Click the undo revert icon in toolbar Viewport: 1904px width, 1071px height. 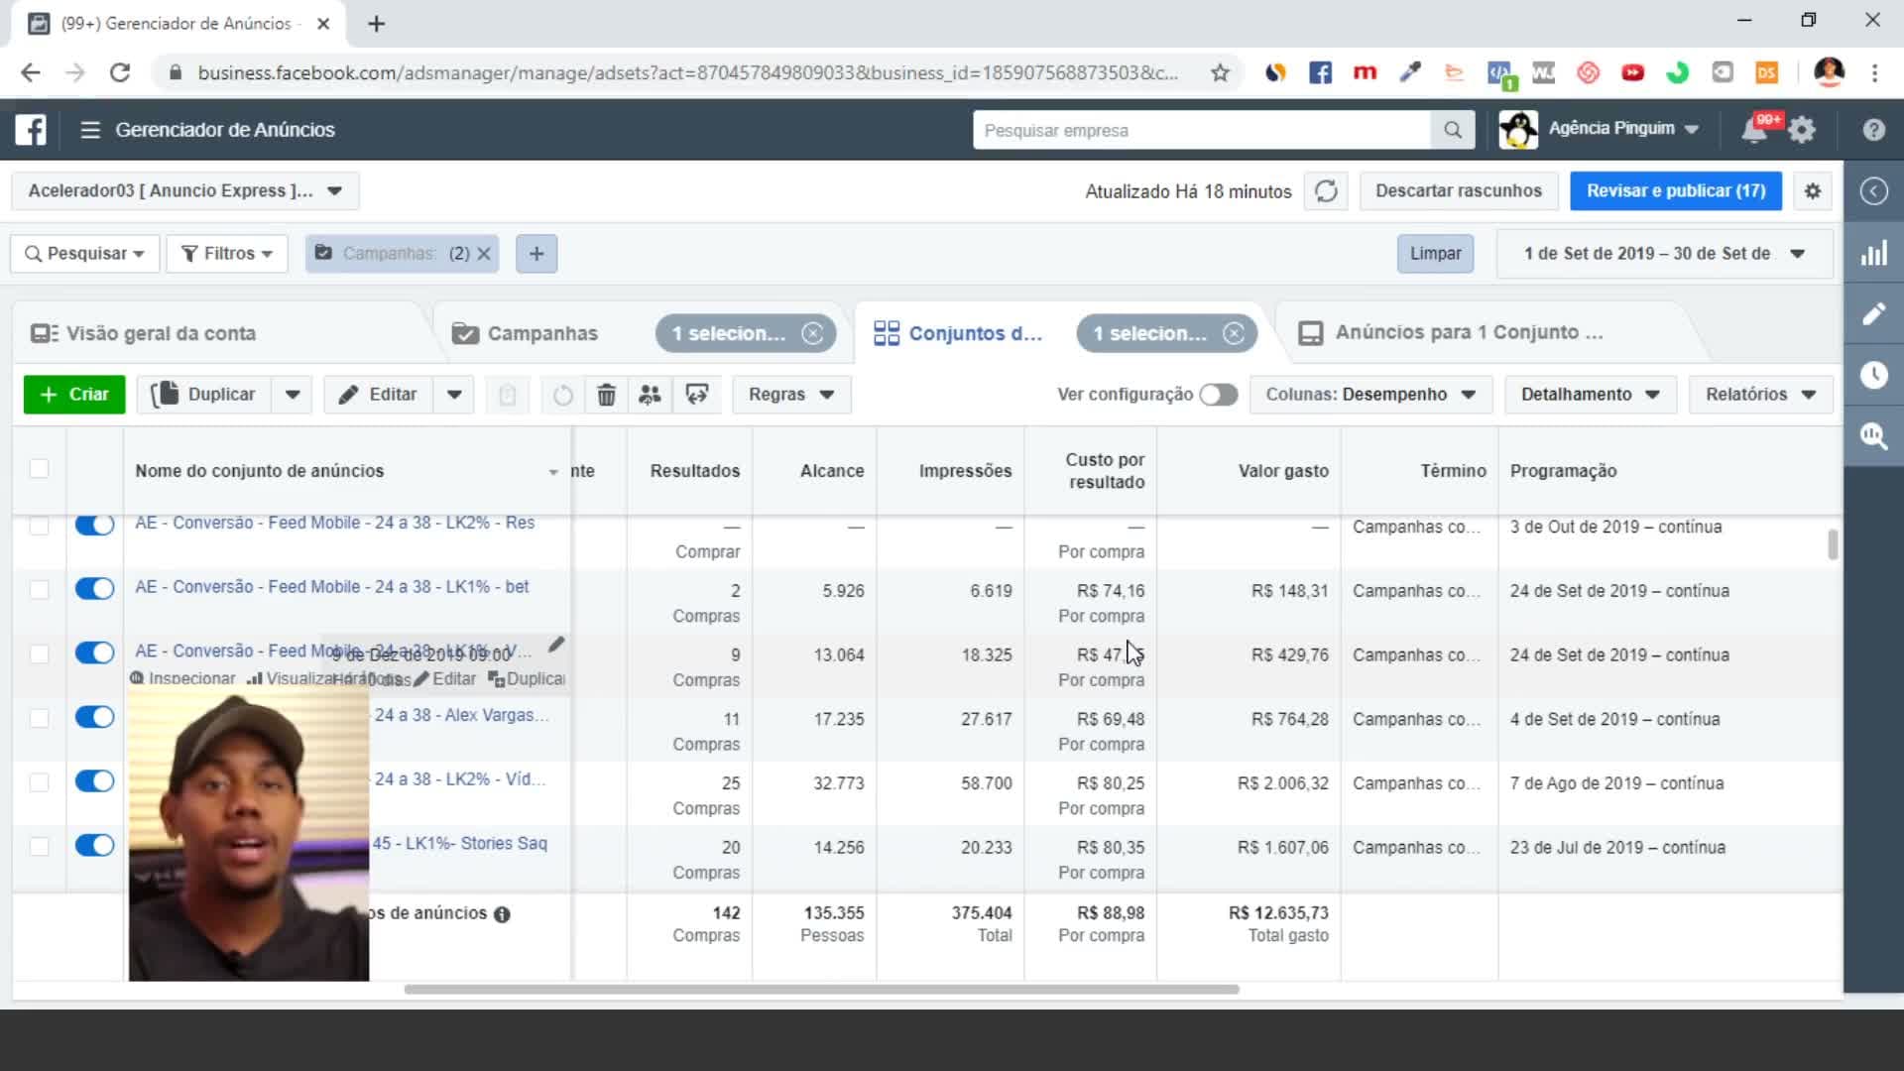click(x=562, y=395)
